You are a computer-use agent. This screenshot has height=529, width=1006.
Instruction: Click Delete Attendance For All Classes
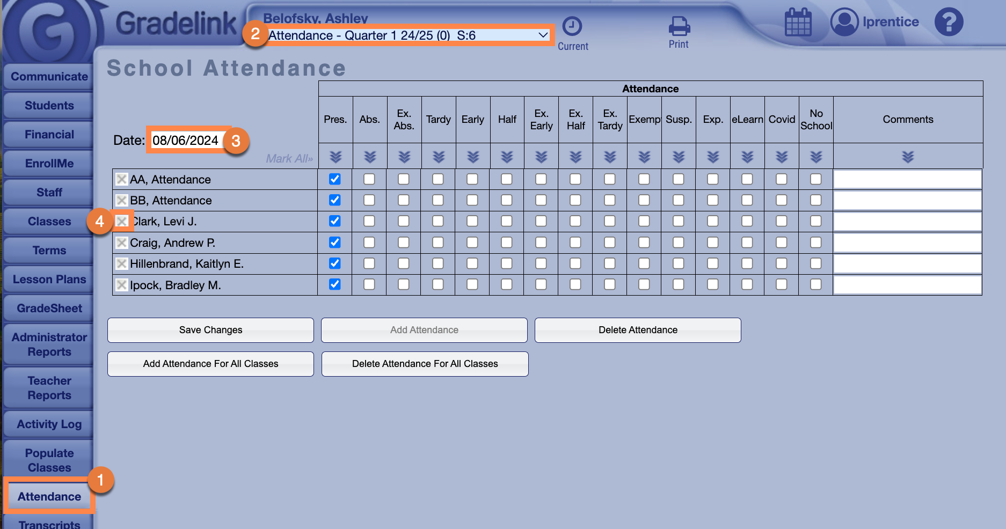click(x=425, y=364)
